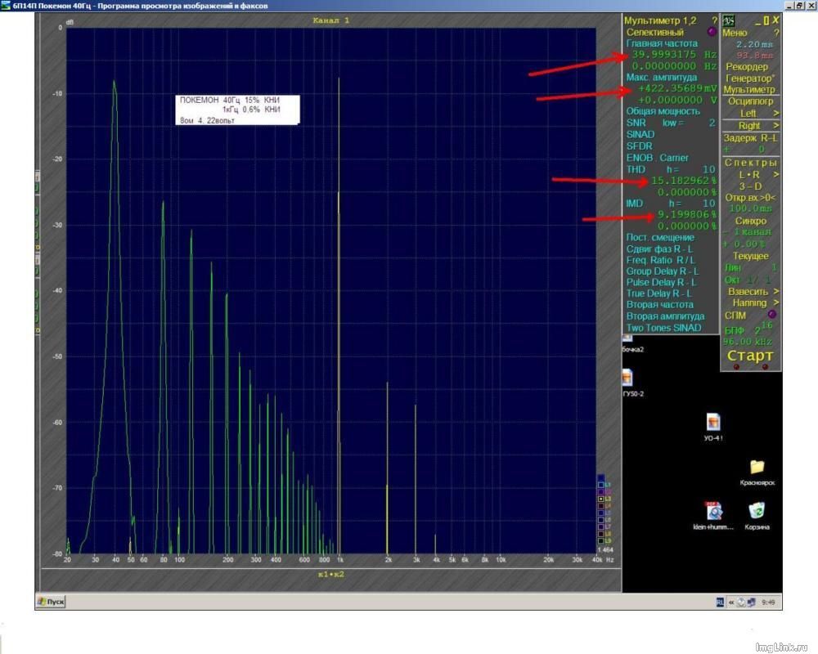Viewport: 818px width, 654px height.
Task: Open the УО-4! desktop file icon
Action: click(x=713, y=422)
